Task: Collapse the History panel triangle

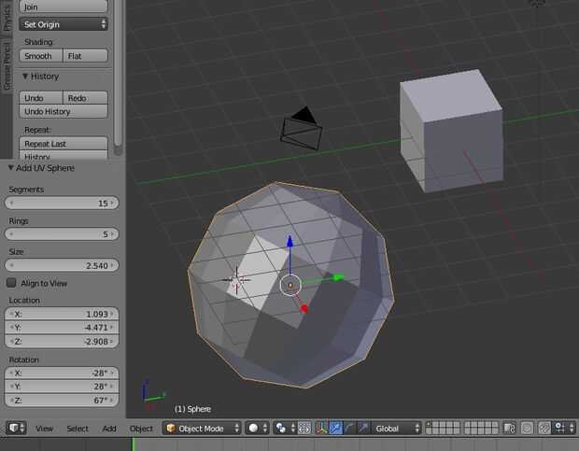Action: coord(25,77)
